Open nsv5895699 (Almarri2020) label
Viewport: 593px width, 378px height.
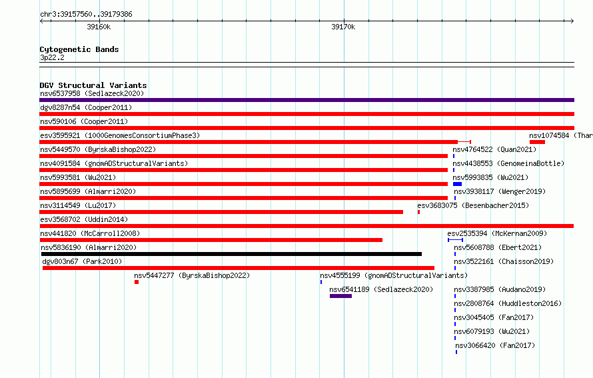point(88,191)
